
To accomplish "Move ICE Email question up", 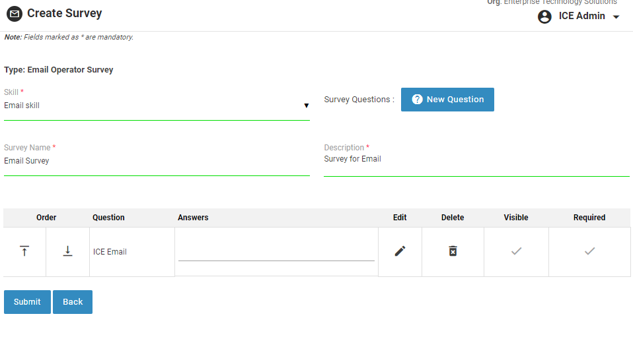I will pyautogui.click(x=24, y=251).
